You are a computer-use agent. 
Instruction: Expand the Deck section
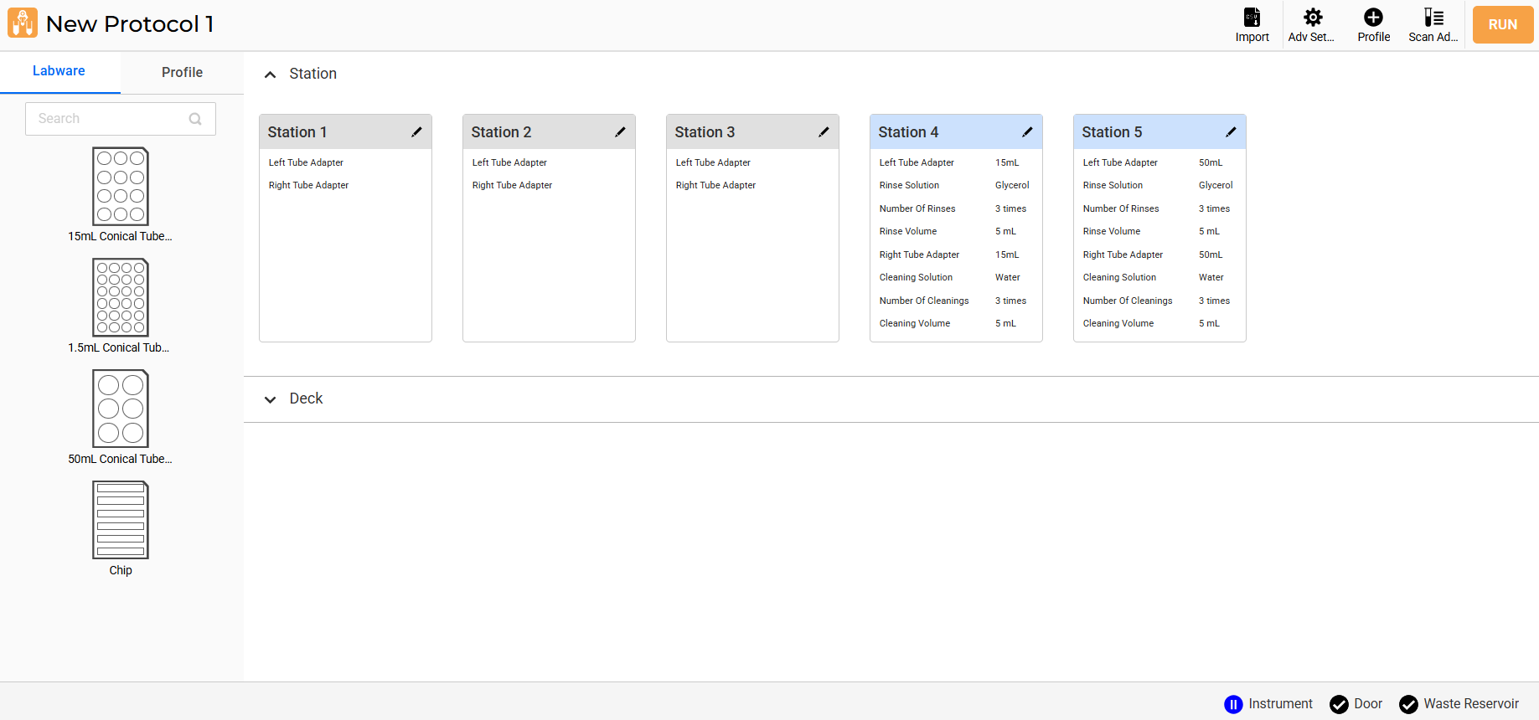(x=270, y=399)
